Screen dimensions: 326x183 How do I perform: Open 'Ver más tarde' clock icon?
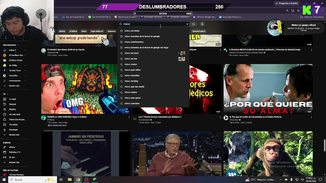pyautogui.click(x=5, y=114)
